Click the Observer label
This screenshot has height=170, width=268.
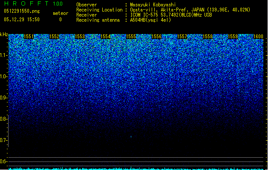86,5
